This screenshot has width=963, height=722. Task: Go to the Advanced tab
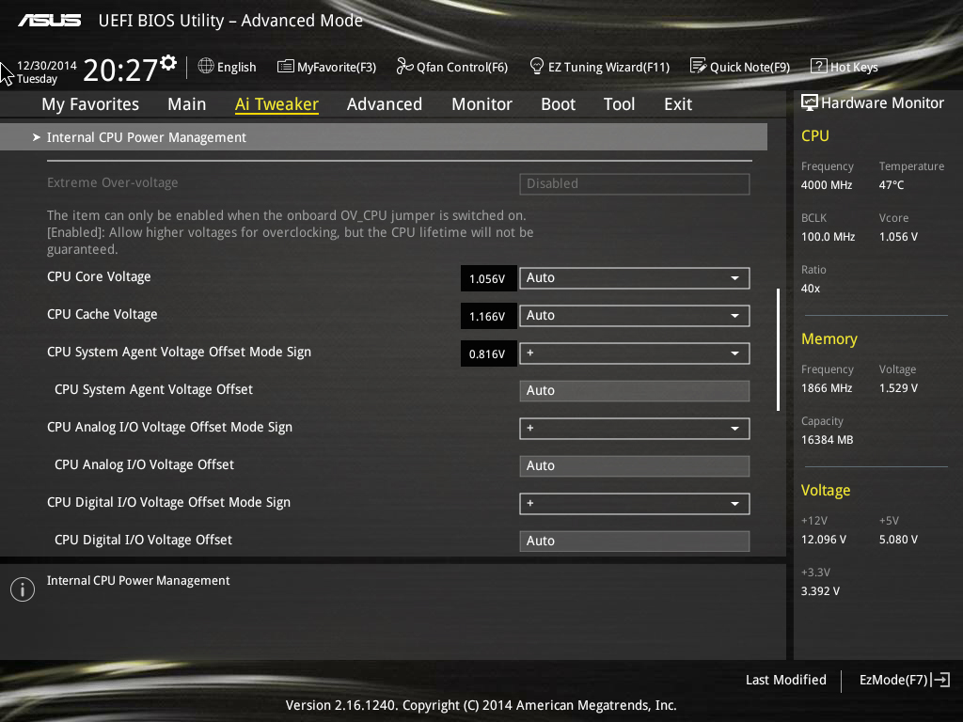point(385,104)
